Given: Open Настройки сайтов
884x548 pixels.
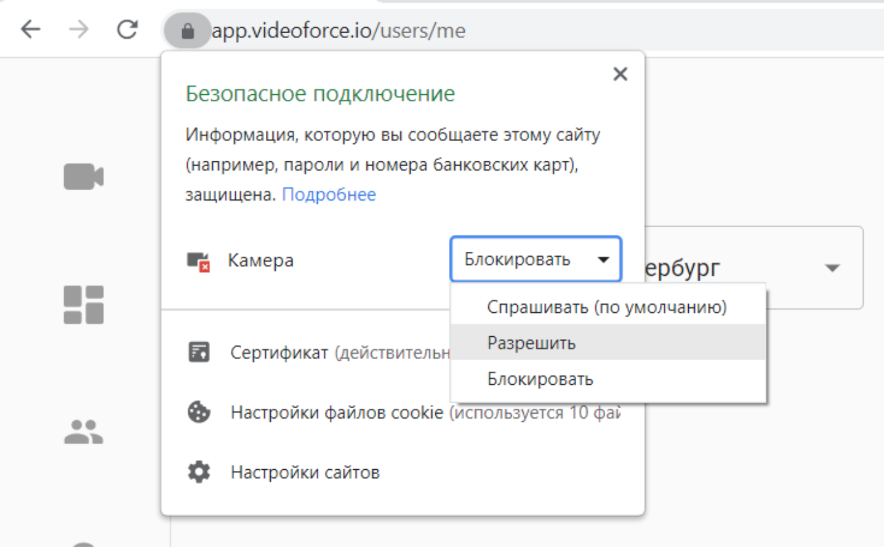Looking at the screenshot, I should (x=305, y=472).
